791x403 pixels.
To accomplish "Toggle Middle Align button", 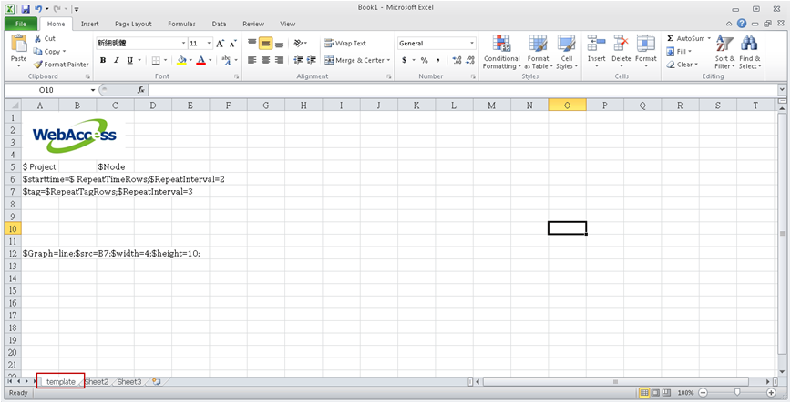I will click(266, 44).
